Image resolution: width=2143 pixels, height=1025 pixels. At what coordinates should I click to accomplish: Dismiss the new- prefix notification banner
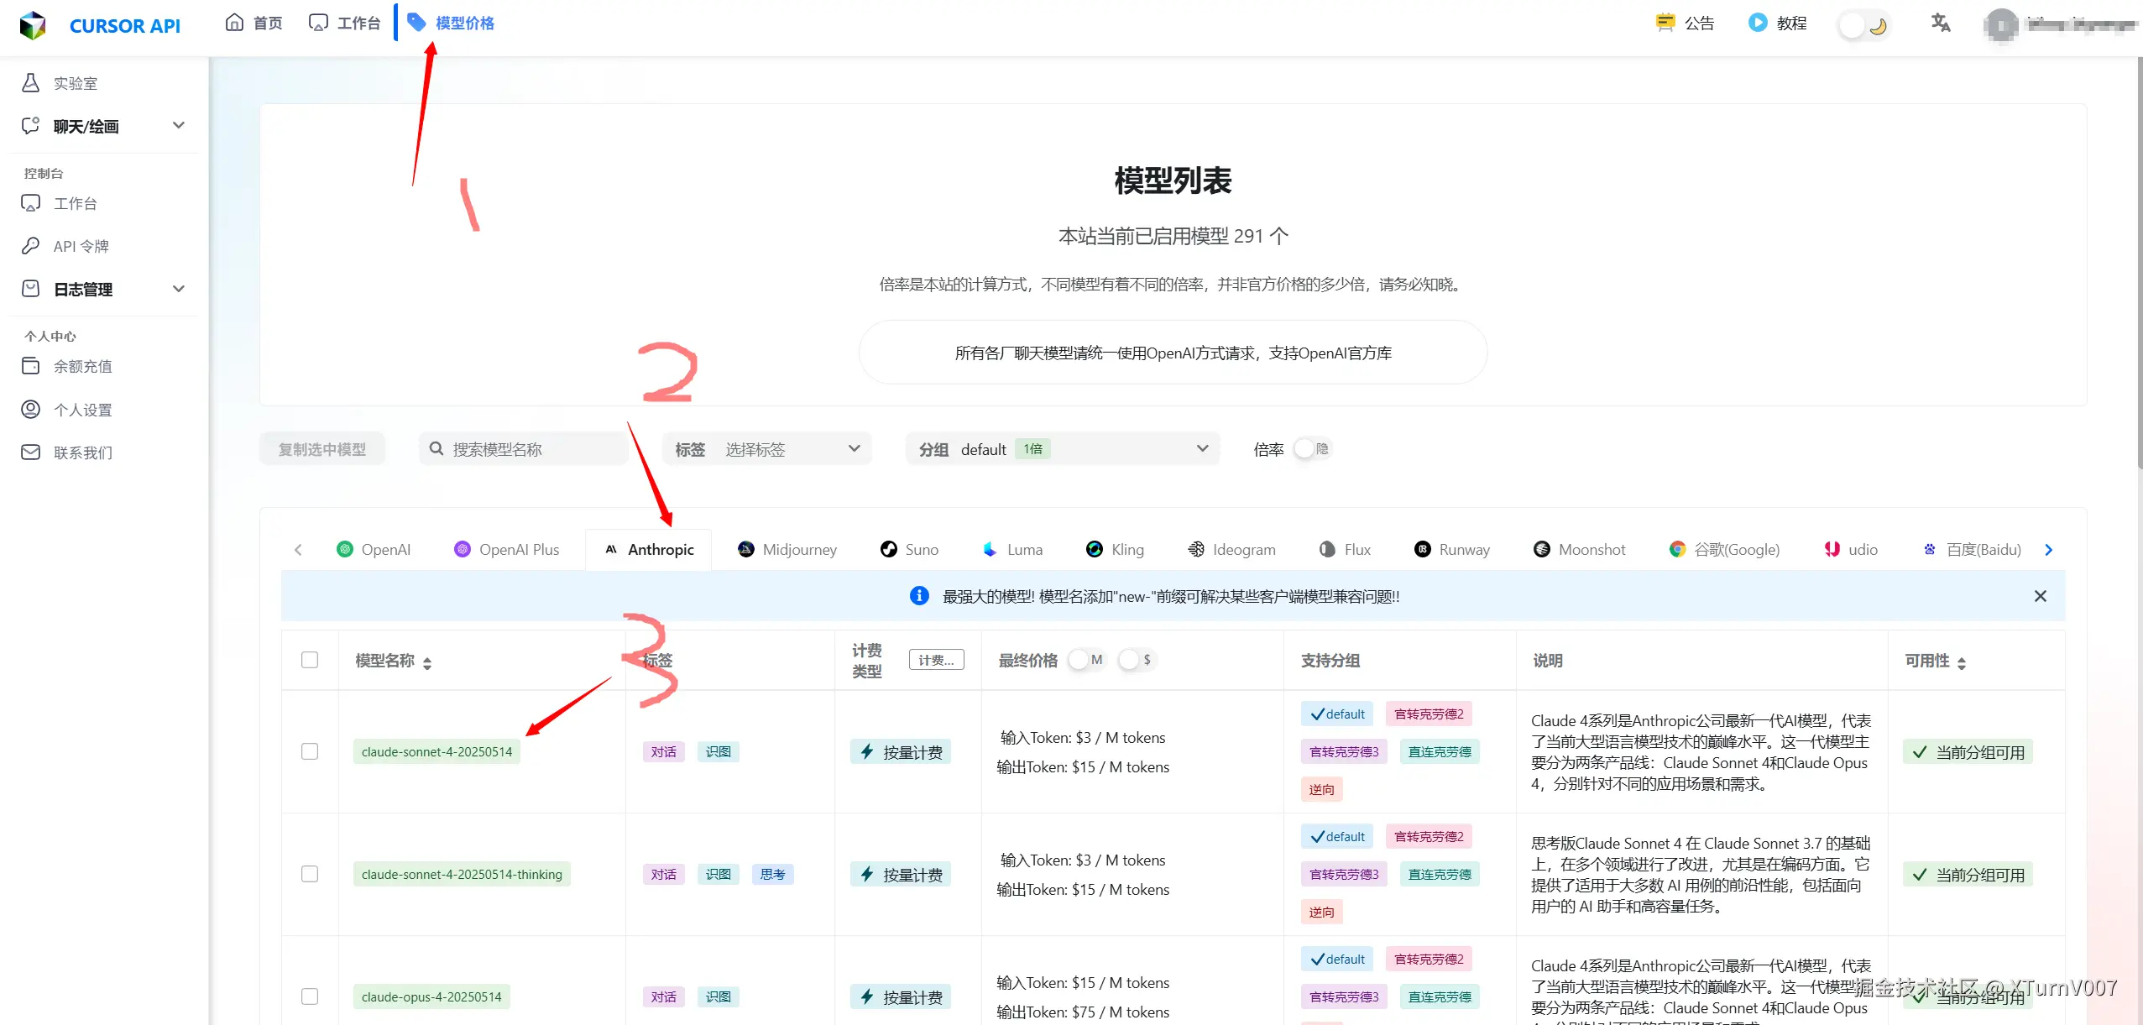[2041, 596]
